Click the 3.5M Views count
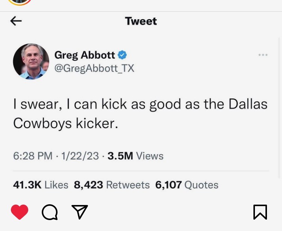This screenshot has height=231, width=282. pos(135,156)
